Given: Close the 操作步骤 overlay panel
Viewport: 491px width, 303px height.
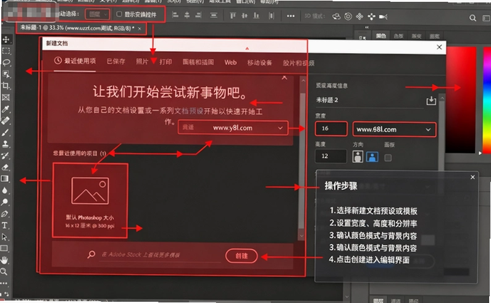Looking at the screenshot, I should tap(472, 177).
